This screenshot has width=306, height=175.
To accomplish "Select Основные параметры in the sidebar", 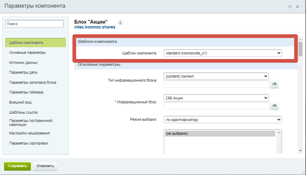I will (27, 53).
